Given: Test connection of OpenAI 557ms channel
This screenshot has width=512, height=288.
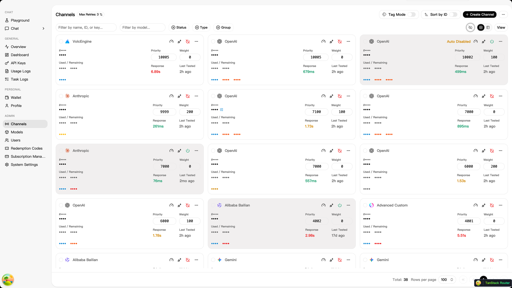Looking at the screenshot, I should click(x=331, y=151).
